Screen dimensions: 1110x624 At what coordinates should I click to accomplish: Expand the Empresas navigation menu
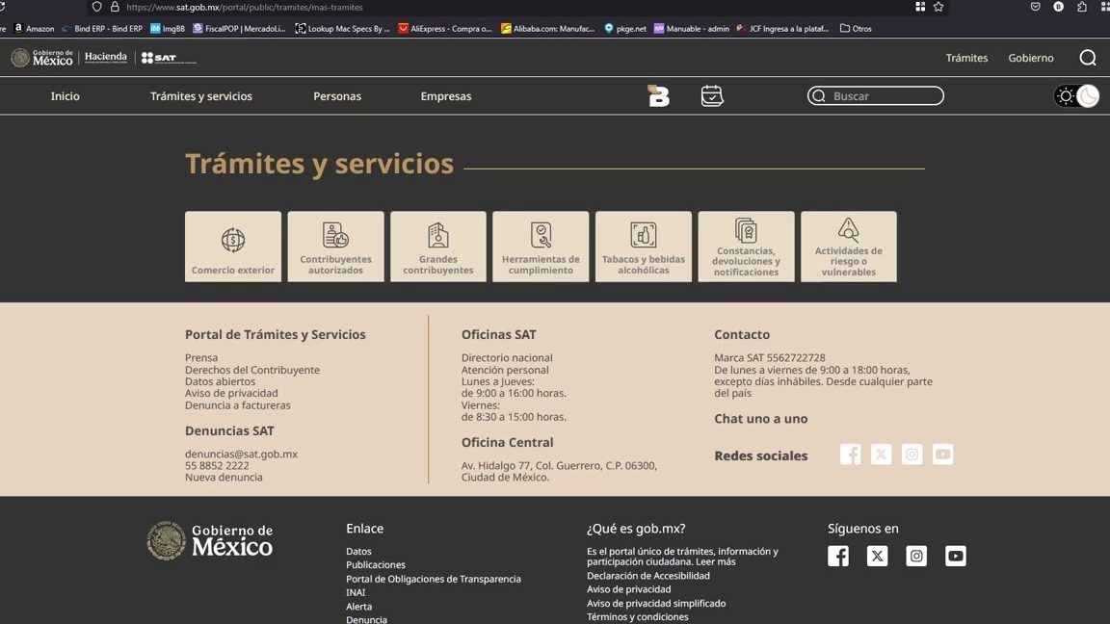click(x=446, y=96)
